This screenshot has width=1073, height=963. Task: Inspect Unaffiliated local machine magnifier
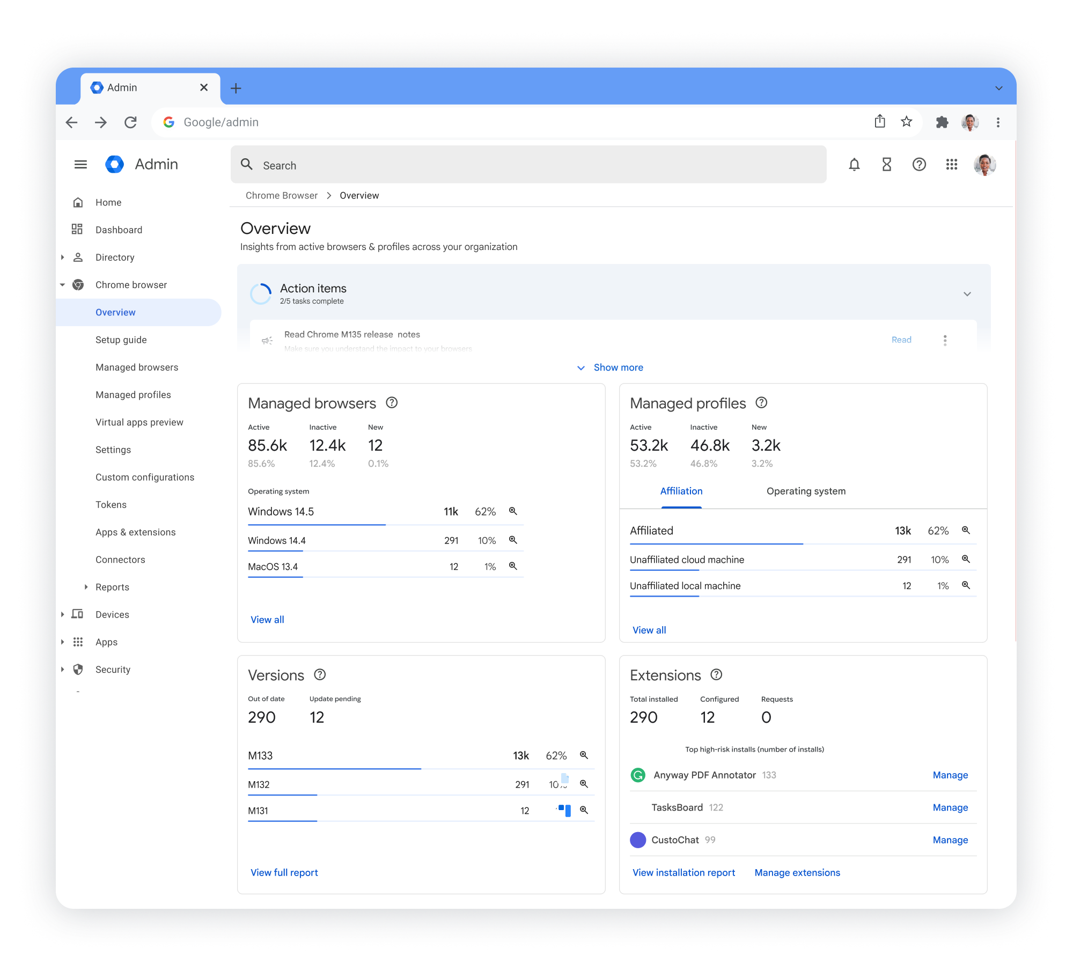click(966, 585)
